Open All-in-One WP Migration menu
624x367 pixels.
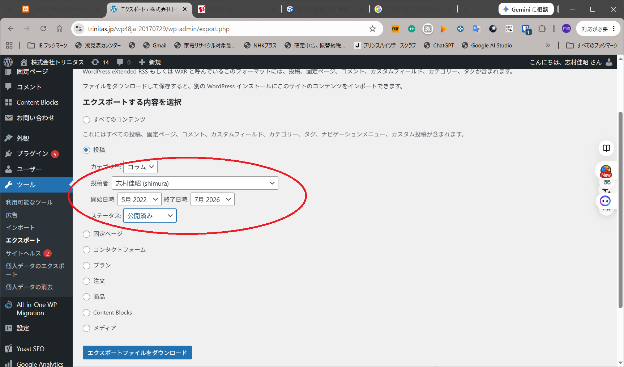pyautogui.click(x=36, y=309)
